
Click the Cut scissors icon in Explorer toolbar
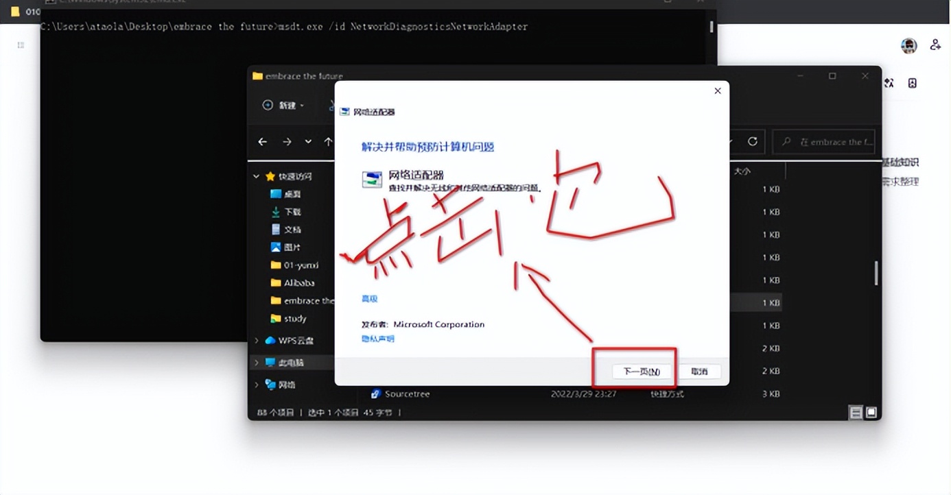point(331,105)
